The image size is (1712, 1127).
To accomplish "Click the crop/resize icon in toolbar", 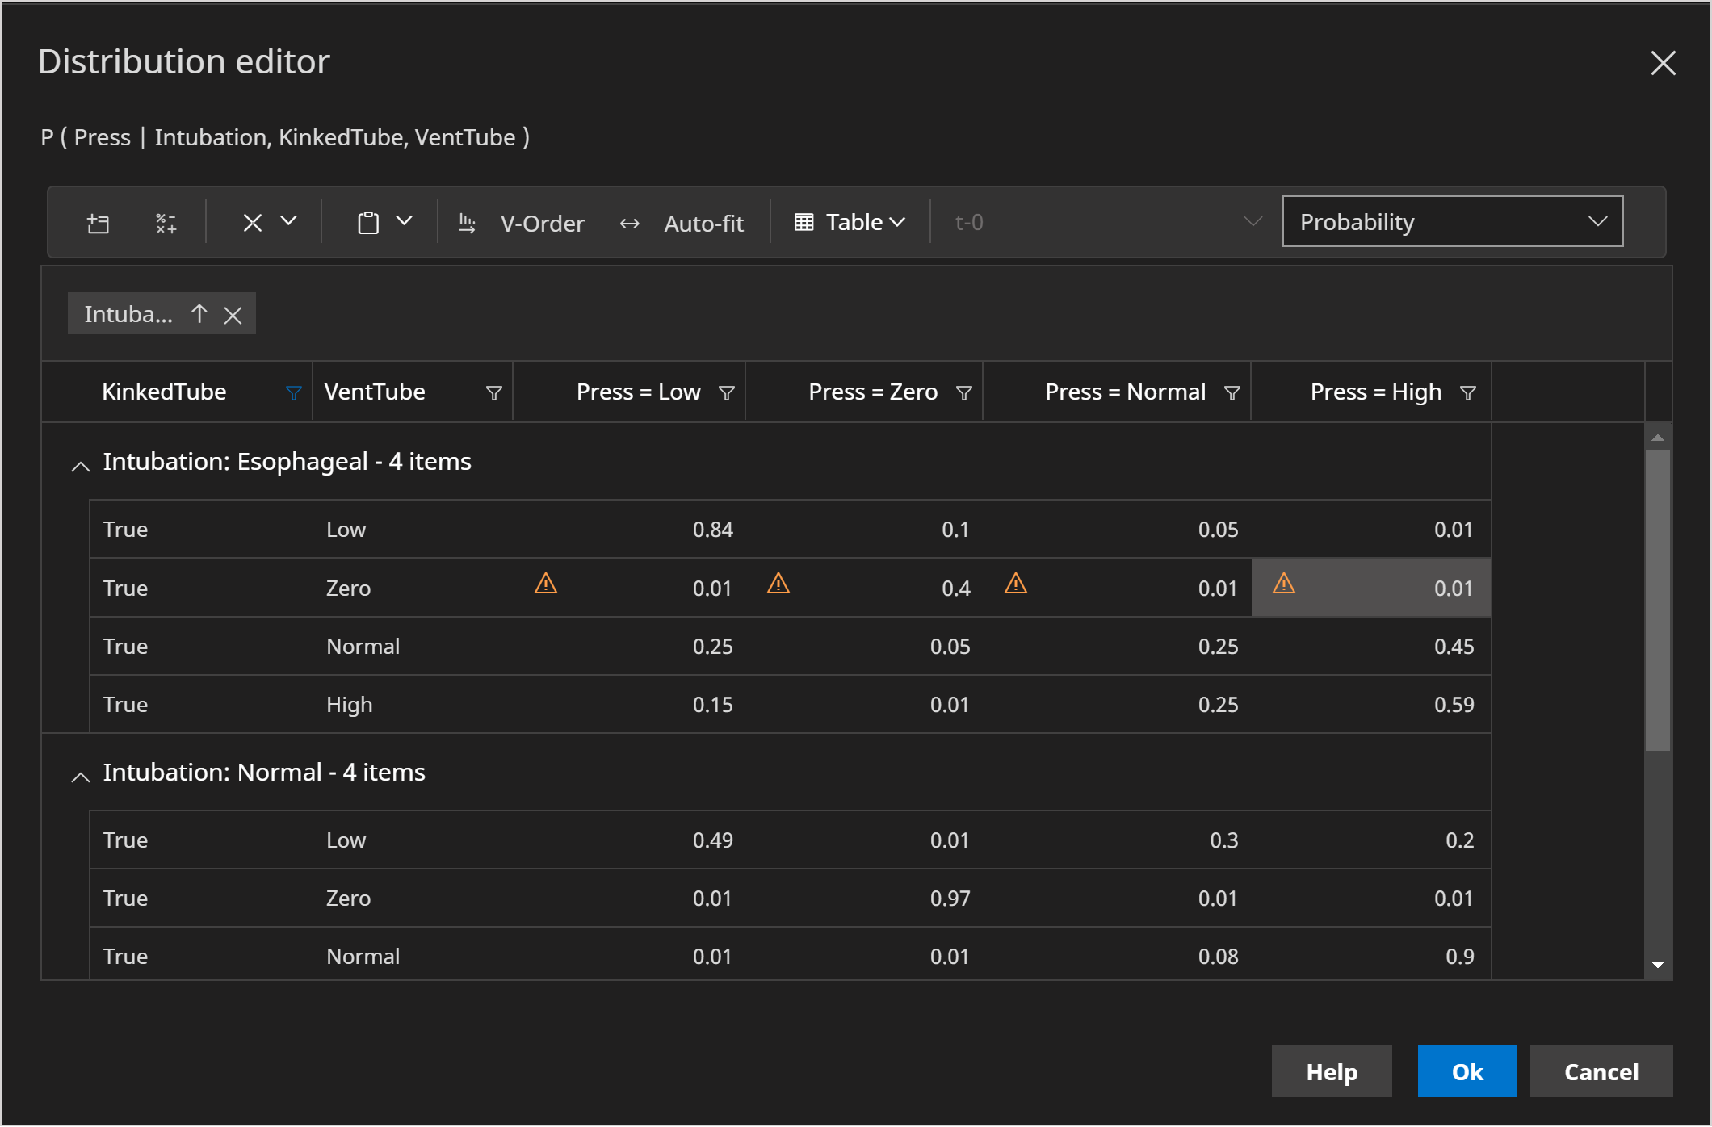I will point(98,223).
